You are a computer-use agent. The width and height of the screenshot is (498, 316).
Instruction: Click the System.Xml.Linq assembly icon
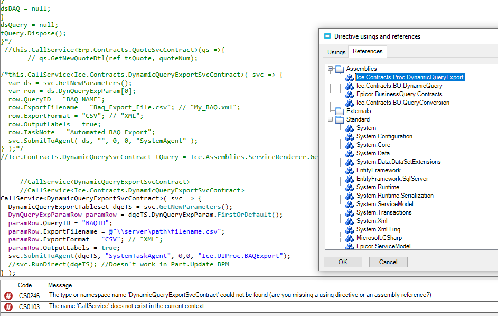(x=350, y=229)
